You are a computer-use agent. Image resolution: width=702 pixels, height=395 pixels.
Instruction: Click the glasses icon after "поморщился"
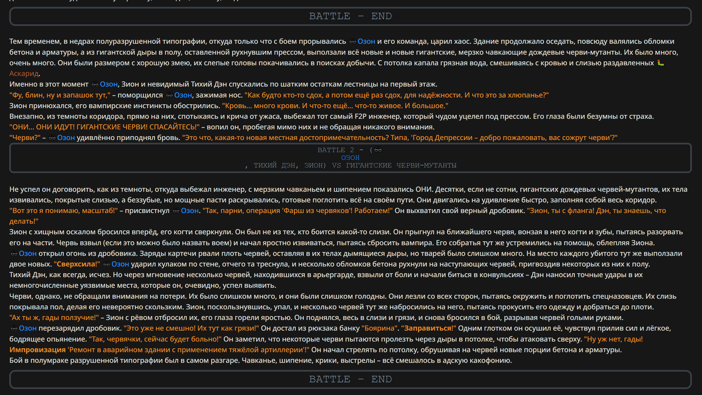pos(169,95)
